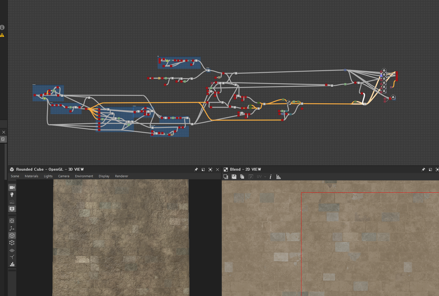
Task: Click the greyed-out background image icon in 3D view
Action: click(x=12, y=202)
